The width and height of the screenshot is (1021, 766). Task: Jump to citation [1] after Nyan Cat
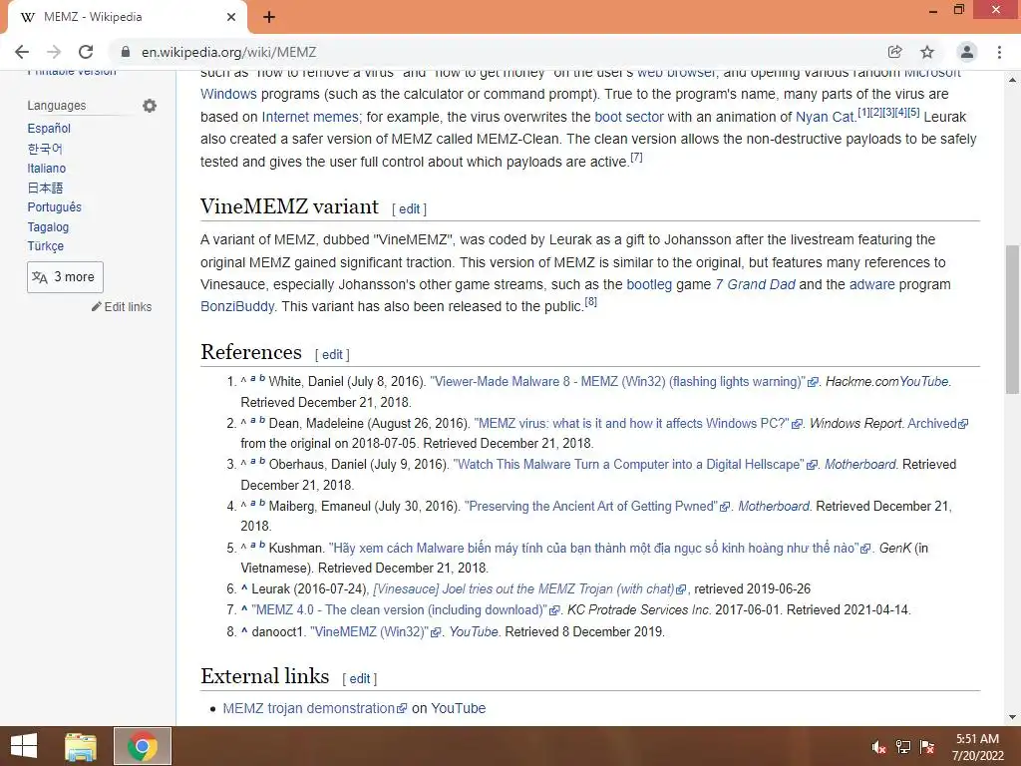click(x=863, y=112)
